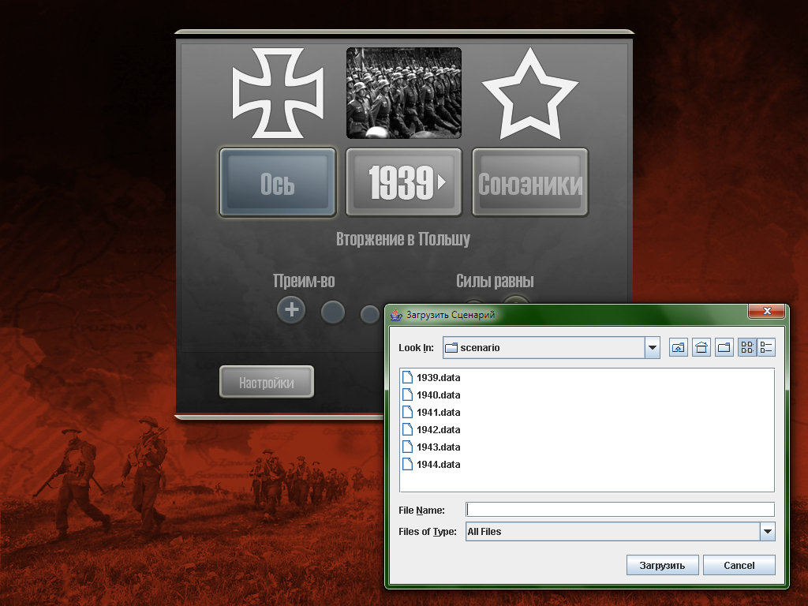Click the star Allies emblem
The height and width of the screenshot is (606, 808).
(529, 93)
